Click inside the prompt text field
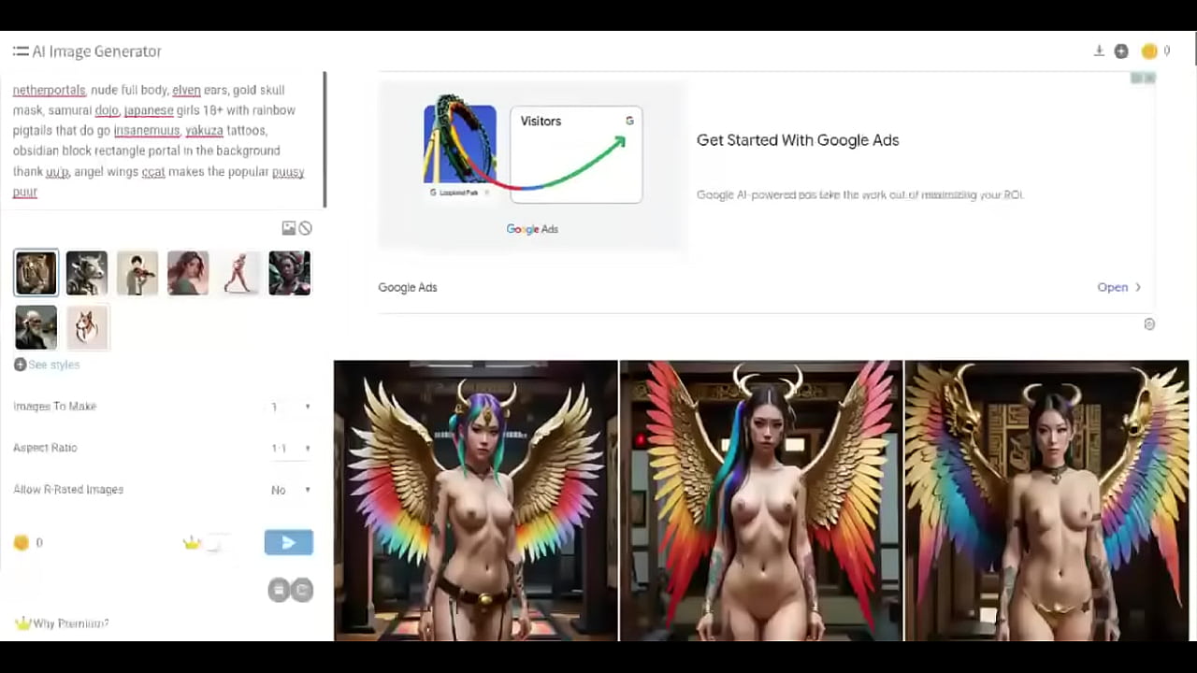The height and width of the screenshot is (673, 1197). (x=159, y=140)
